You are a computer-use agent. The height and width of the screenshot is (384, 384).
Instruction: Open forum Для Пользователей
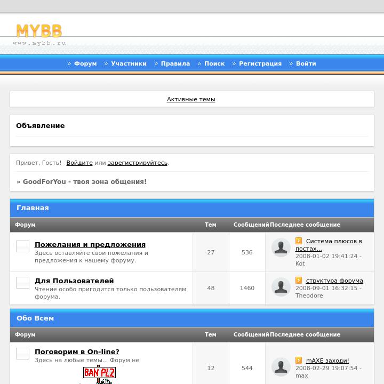tap(74, 281)
